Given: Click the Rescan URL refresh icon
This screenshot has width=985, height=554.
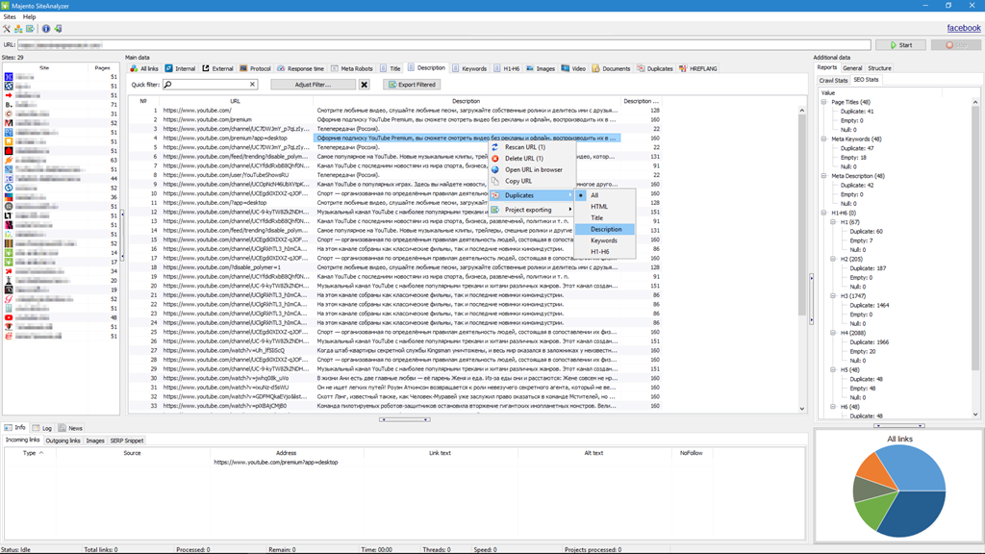Looking at the screenshot, I should click(495, 147).
